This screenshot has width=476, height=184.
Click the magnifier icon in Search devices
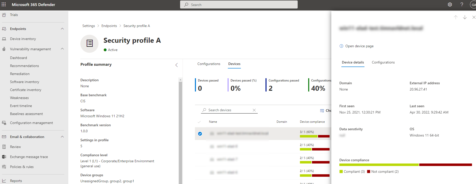[x=204, y=110]
